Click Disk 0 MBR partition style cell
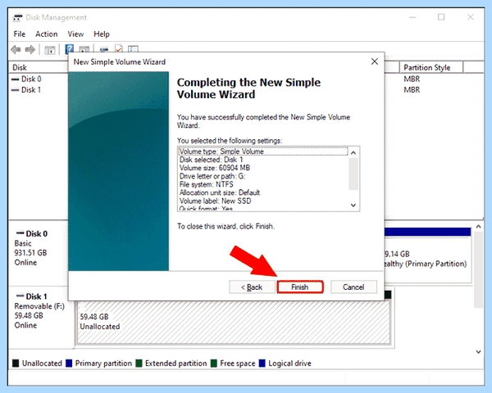The image size is (492, 393). click(x=412, y=79)
